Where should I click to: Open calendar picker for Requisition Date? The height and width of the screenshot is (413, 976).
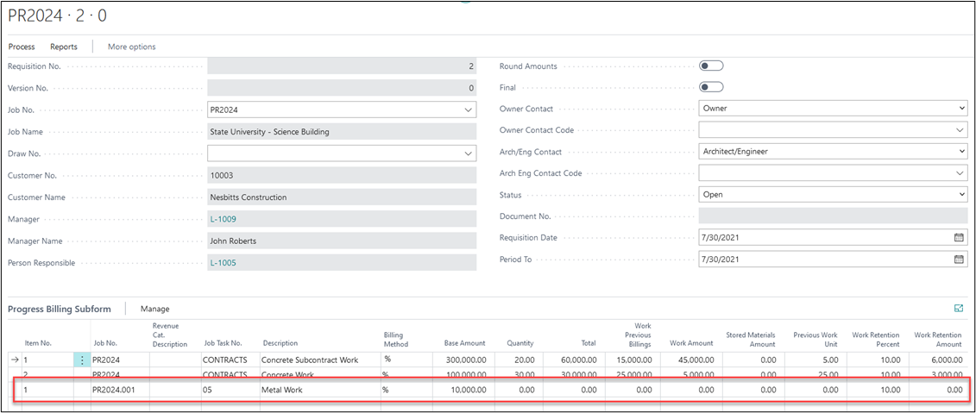point(958,237)
